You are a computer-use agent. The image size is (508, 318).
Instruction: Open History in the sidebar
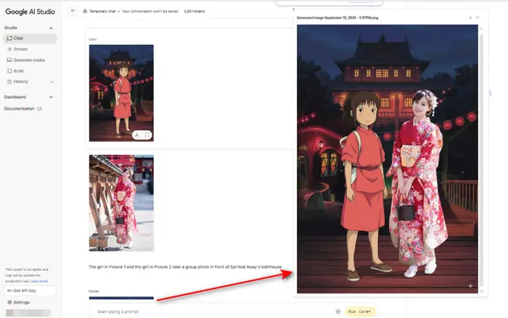point(18,82)
